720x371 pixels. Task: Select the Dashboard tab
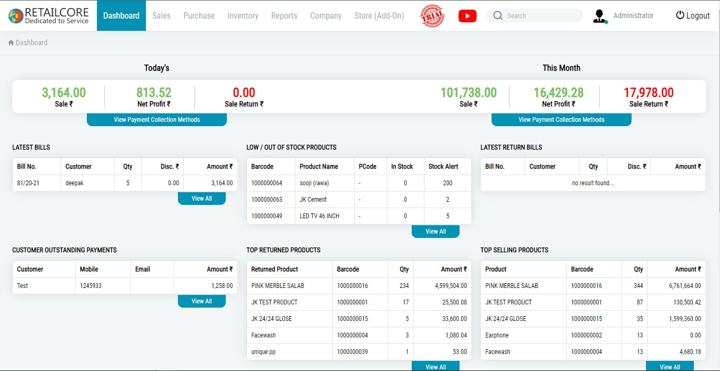point(121,16)
